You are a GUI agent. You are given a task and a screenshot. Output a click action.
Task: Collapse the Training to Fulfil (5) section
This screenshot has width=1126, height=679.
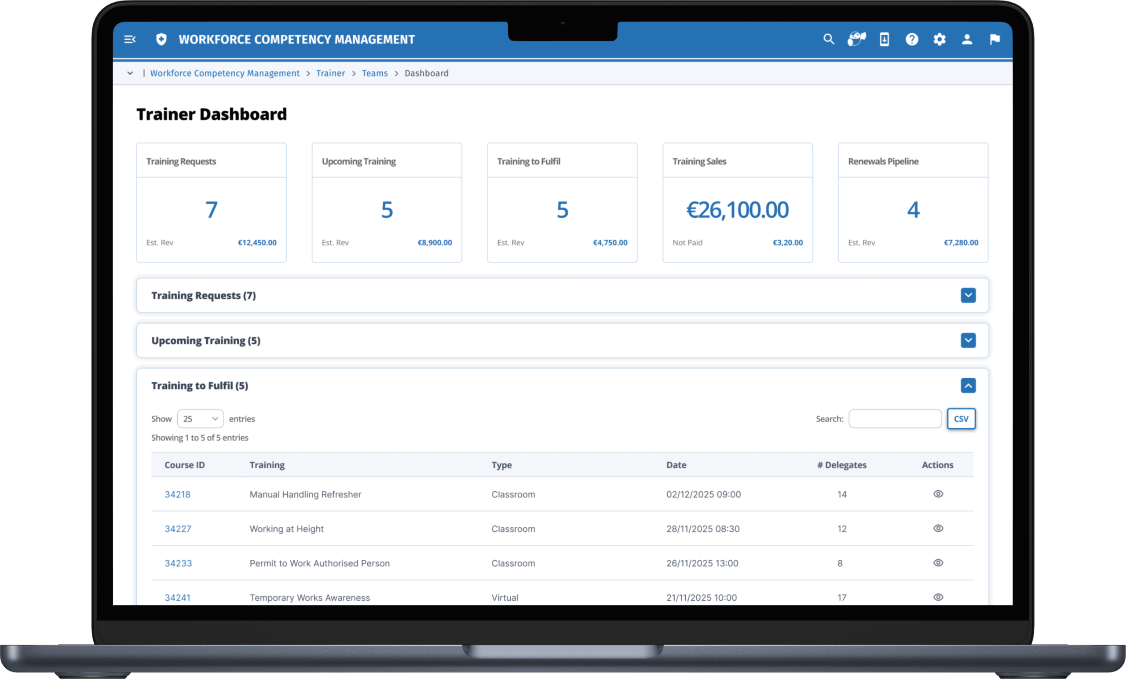[x=968, y=386]
